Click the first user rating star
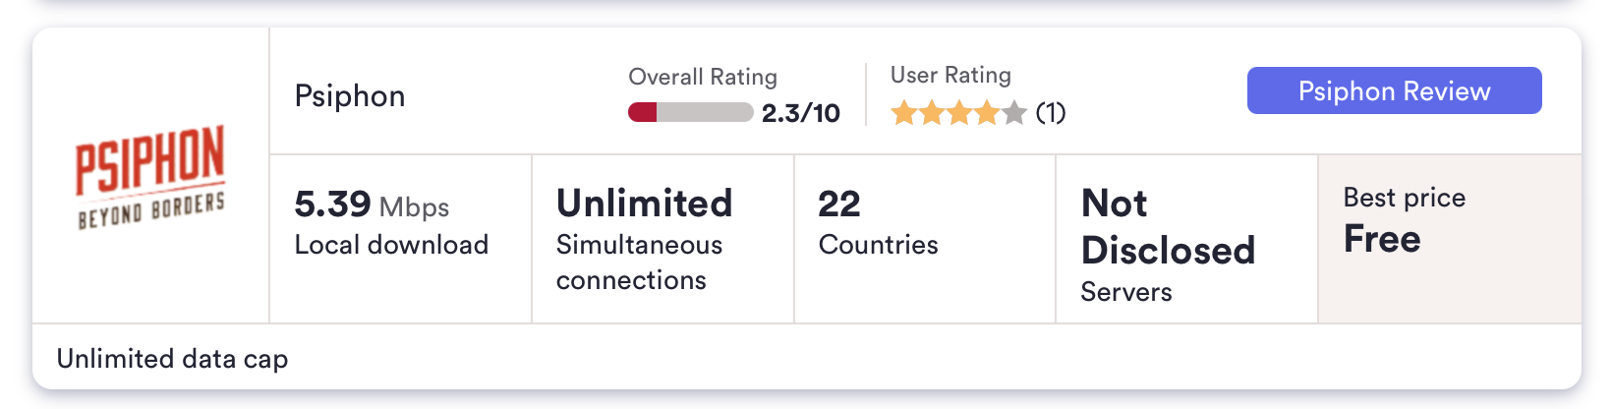The height and width of the screenshot is (409, 1612). click(x=903, y=114)
